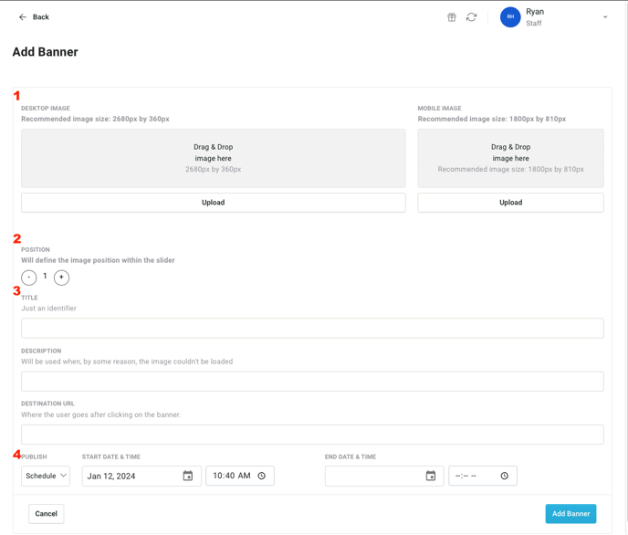Open the start time clock picker

[262, 476]
